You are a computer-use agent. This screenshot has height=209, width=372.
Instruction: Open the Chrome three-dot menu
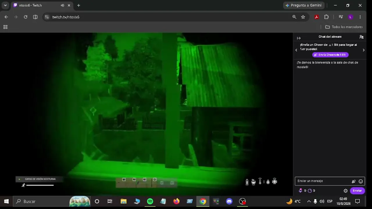coord(360,17)
